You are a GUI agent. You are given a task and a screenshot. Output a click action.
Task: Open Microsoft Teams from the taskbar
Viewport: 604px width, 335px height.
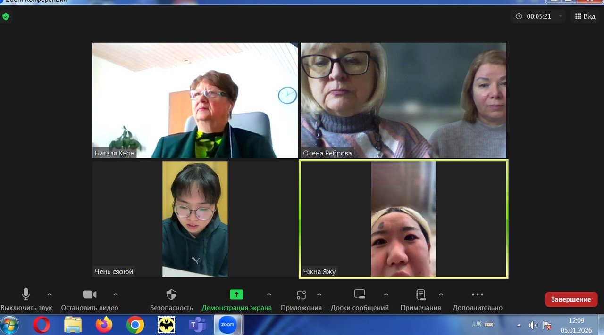197,325
